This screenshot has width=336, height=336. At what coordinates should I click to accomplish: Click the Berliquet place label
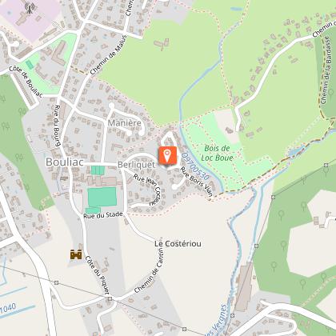click(x=136, y=165)
